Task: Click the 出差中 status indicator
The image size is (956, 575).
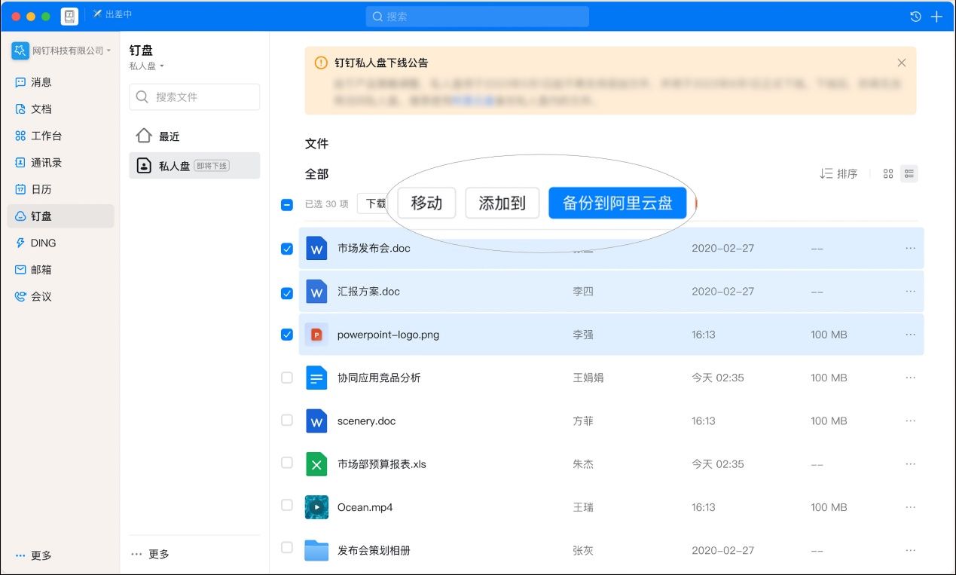Action: coord(112,14)
